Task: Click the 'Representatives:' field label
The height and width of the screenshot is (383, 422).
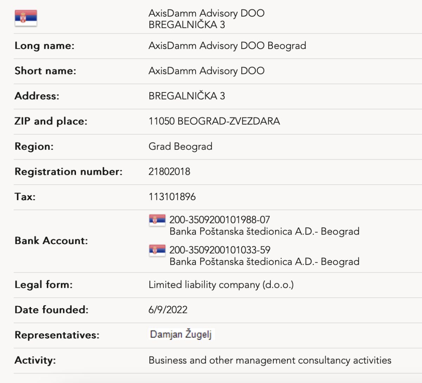Action: [x=57, y=335]
